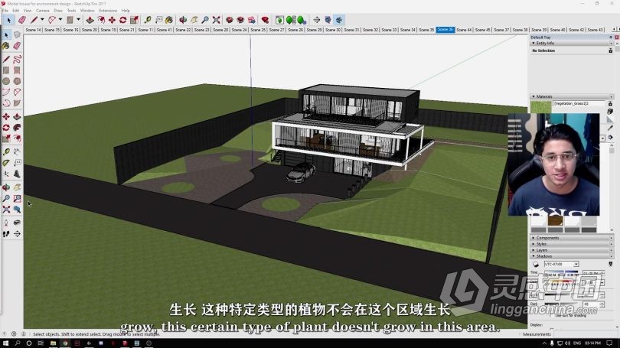Choose the Offset tool in top toolbar

coord(101,20)
